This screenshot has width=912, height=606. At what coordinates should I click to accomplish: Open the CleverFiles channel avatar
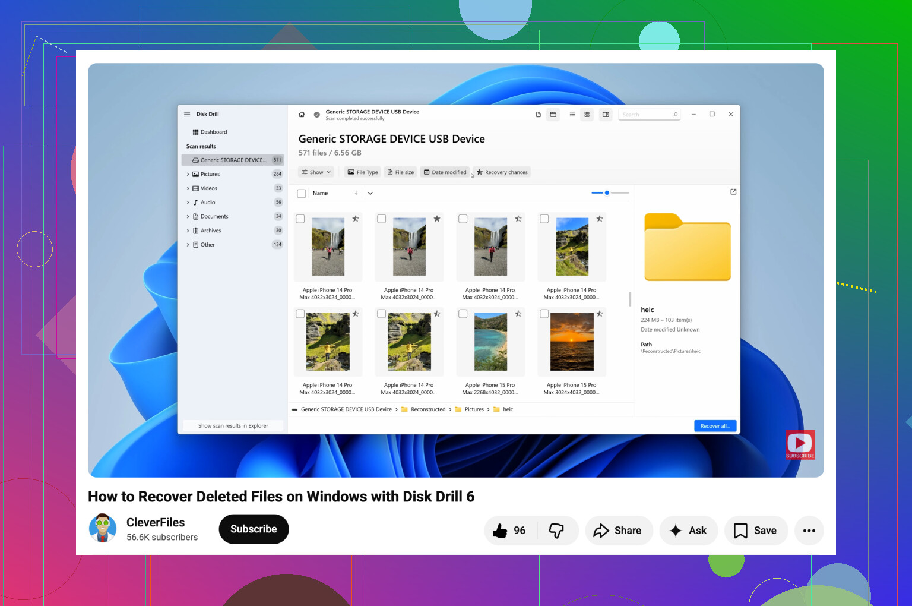103,528
